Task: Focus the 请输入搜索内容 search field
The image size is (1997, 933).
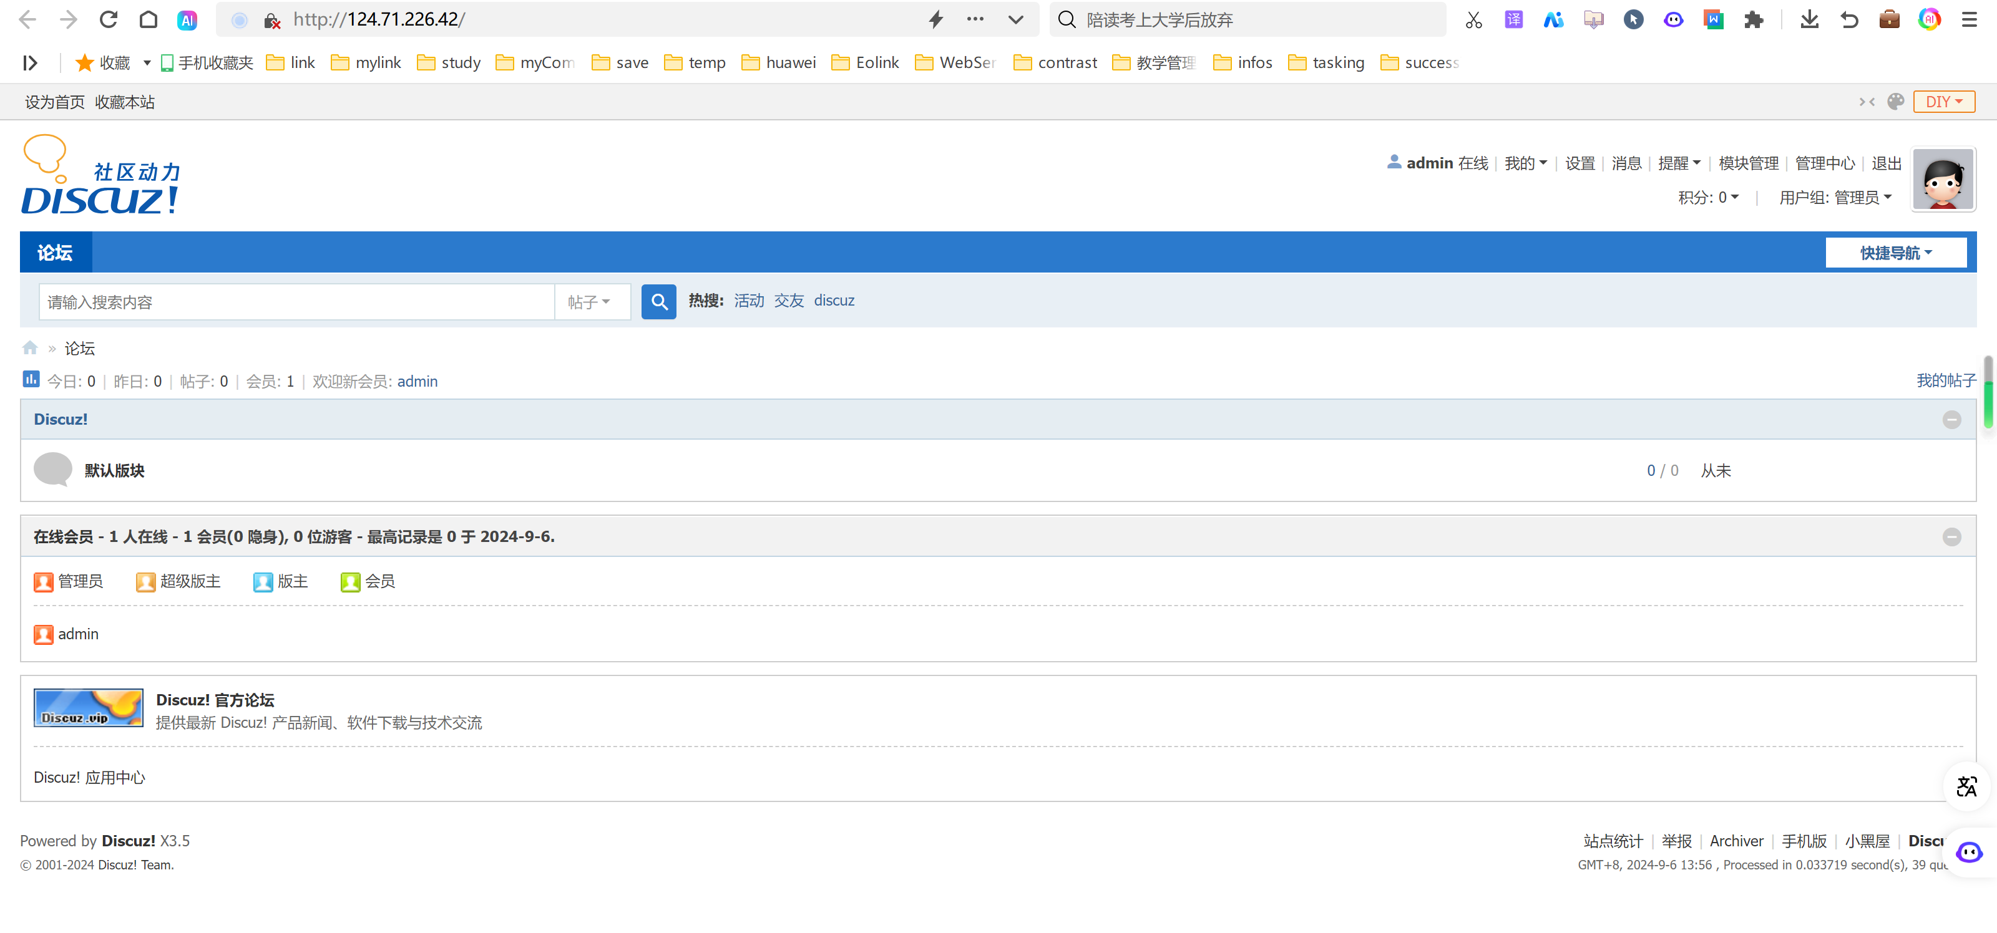Action: coord(297,301)
